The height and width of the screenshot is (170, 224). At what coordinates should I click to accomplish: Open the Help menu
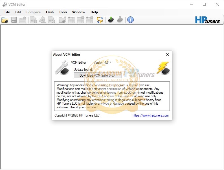94,12
